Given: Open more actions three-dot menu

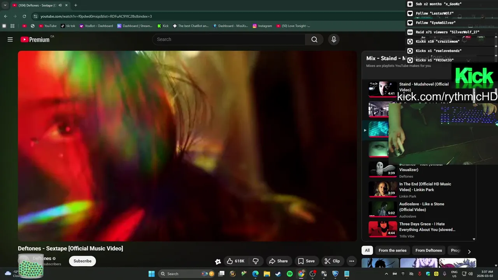Looking at the screenshot, I should [x=352, y=261].
